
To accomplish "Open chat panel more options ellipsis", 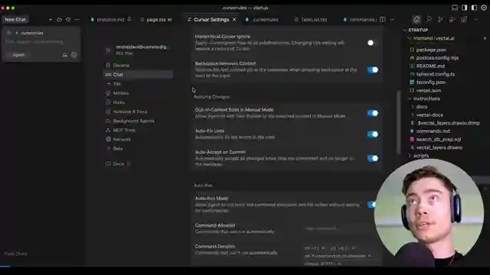I will tap(77, 19).
